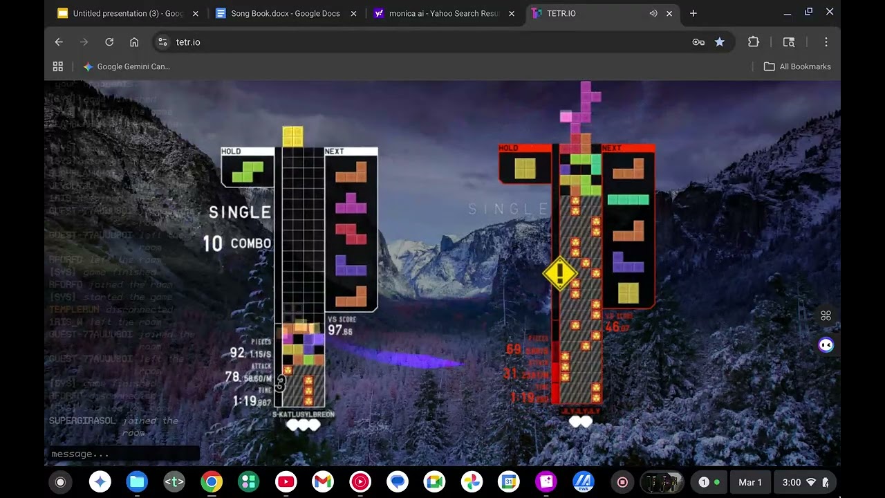The width and height of the screenshot is (885, 498).
Task: Reload the tetr.io page
Action: 109,42
